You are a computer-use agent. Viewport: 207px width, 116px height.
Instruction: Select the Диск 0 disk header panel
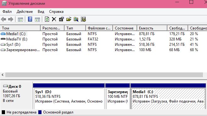[16, 96]
